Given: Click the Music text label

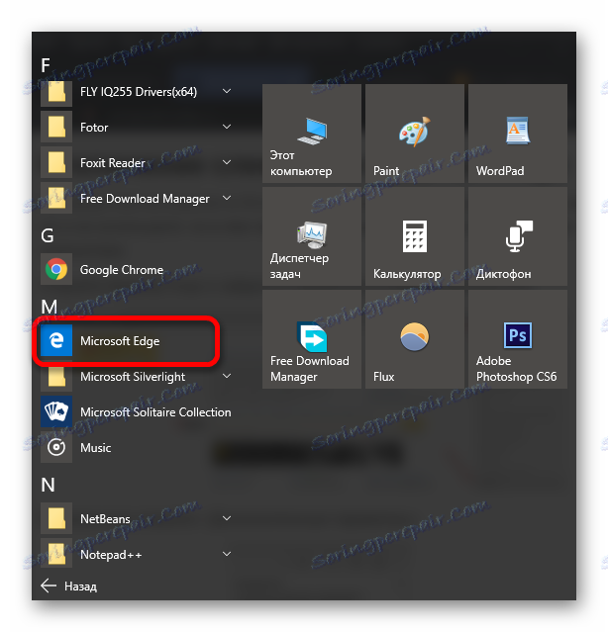Looking at the screenshot, I should pyautogui.click(x=96, y=448).
